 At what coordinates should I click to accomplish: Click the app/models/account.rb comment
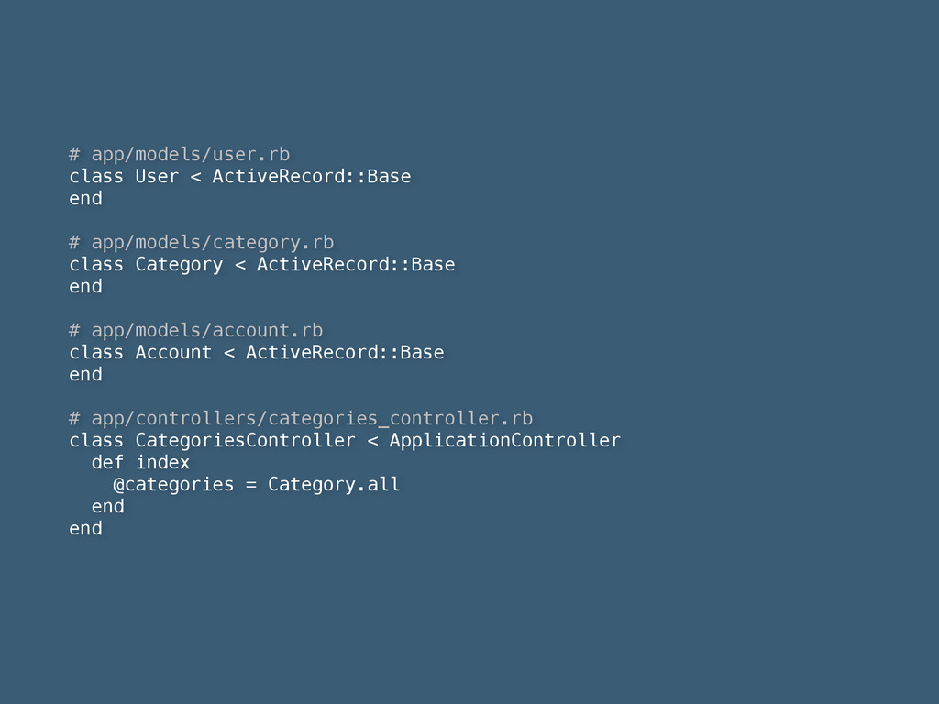pos(196,330)
